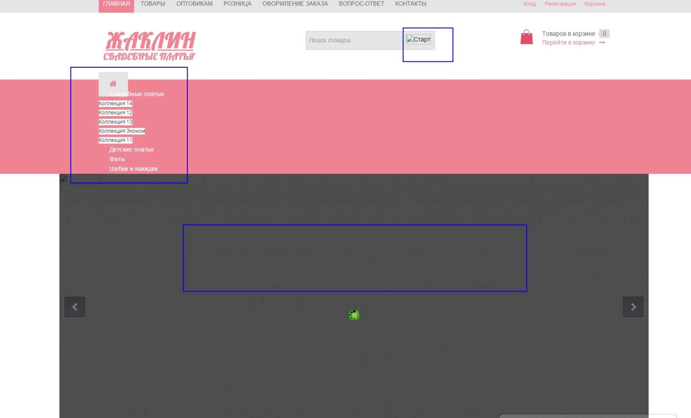Go to КОНТАКТЫ page
Image resolution: width=691 pixels, height=418 pixels.
click(410, 4)
